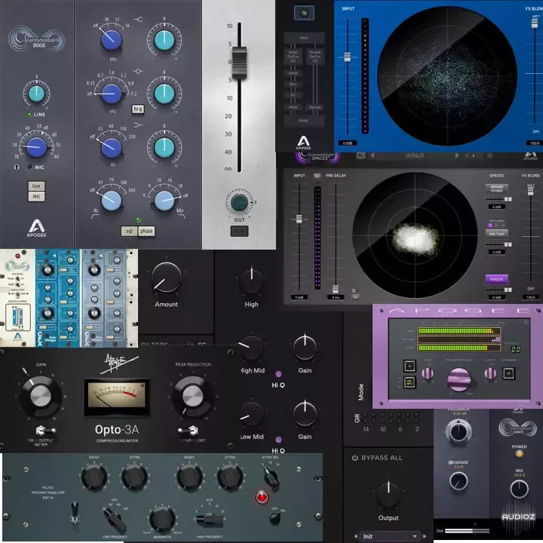
Task: Click the Clearmountain infinity logo above POWER
Action: coord(517,428)
